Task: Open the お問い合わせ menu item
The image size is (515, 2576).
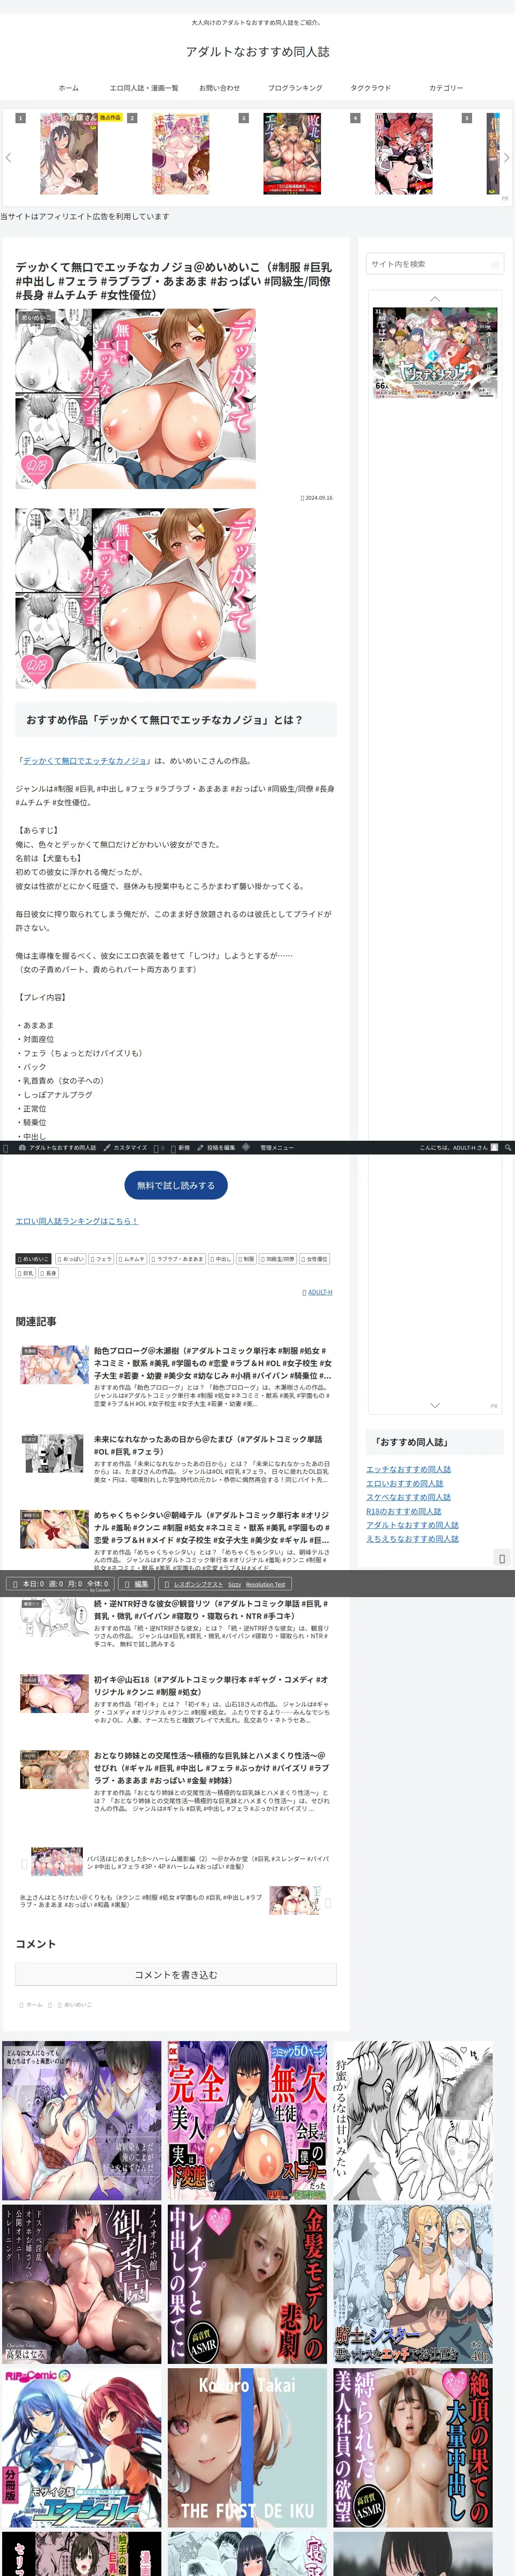Action: click(x=219, y=88)
